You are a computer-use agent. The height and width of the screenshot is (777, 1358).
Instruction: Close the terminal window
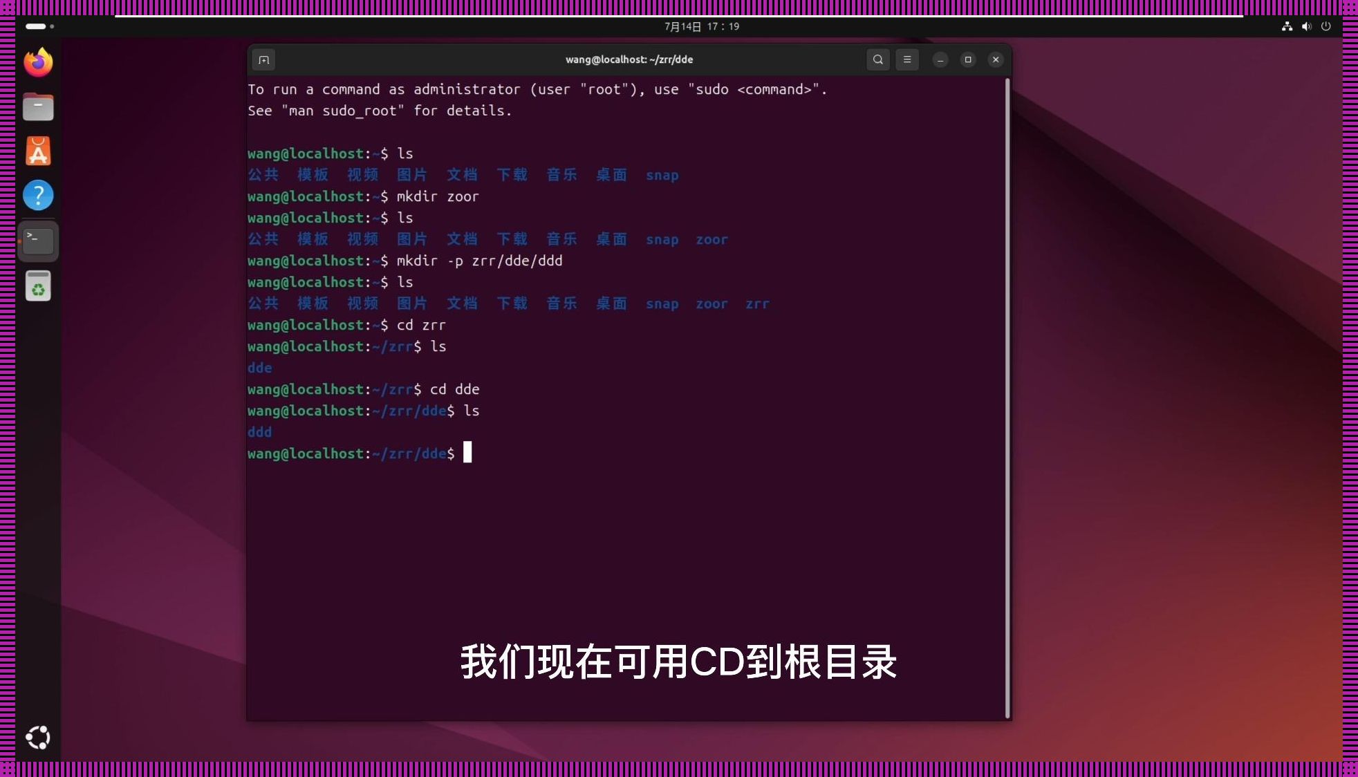[996, 59]
